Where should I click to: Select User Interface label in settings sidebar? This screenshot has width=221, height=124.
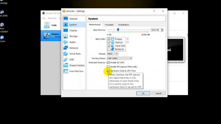click(x=76, y=71)
